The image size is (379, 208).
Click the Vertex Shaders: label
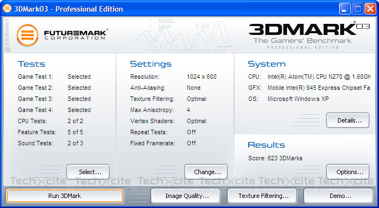point(152,121)
